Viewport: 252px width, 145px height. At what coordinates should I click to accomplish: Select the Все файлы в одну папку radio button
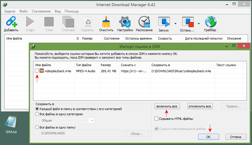pos(37,127)
